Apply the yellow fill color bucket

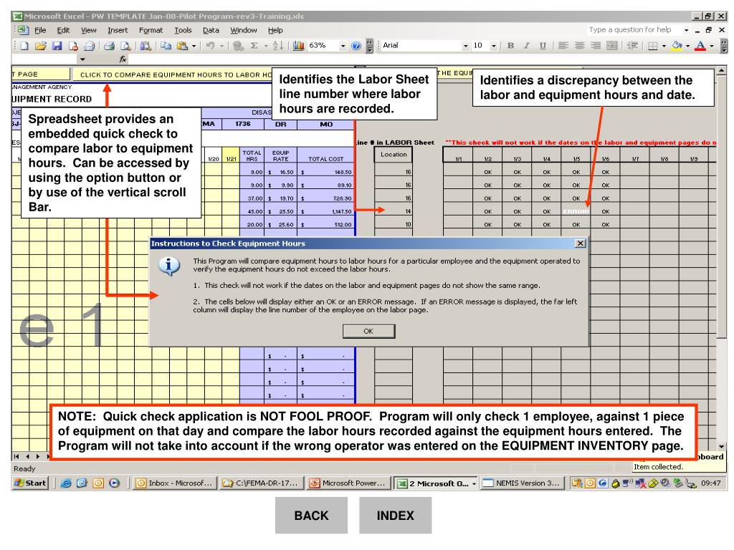click(x=677, y=46)
